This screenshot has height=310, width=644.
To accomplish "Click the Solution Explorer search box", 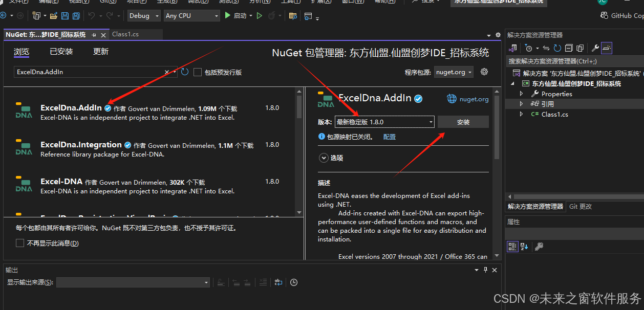I will (574, 61).
